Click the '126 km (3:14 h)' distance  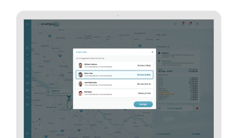point(144,93)
